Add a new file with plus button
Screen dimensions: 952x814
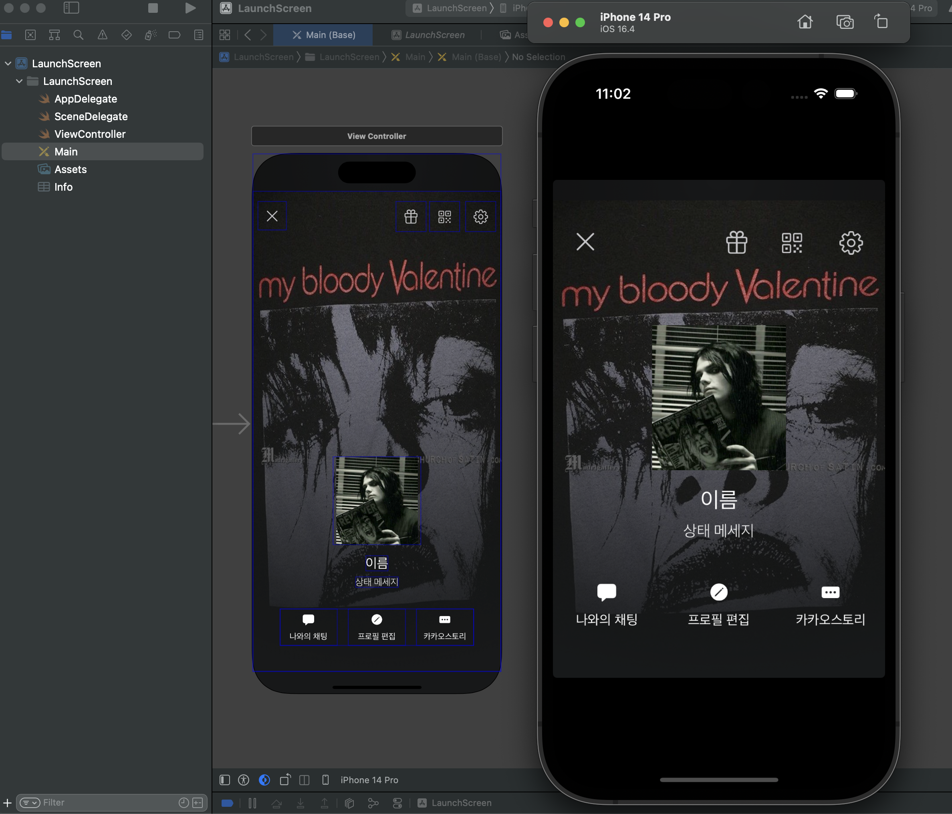[x=7, y=802]
